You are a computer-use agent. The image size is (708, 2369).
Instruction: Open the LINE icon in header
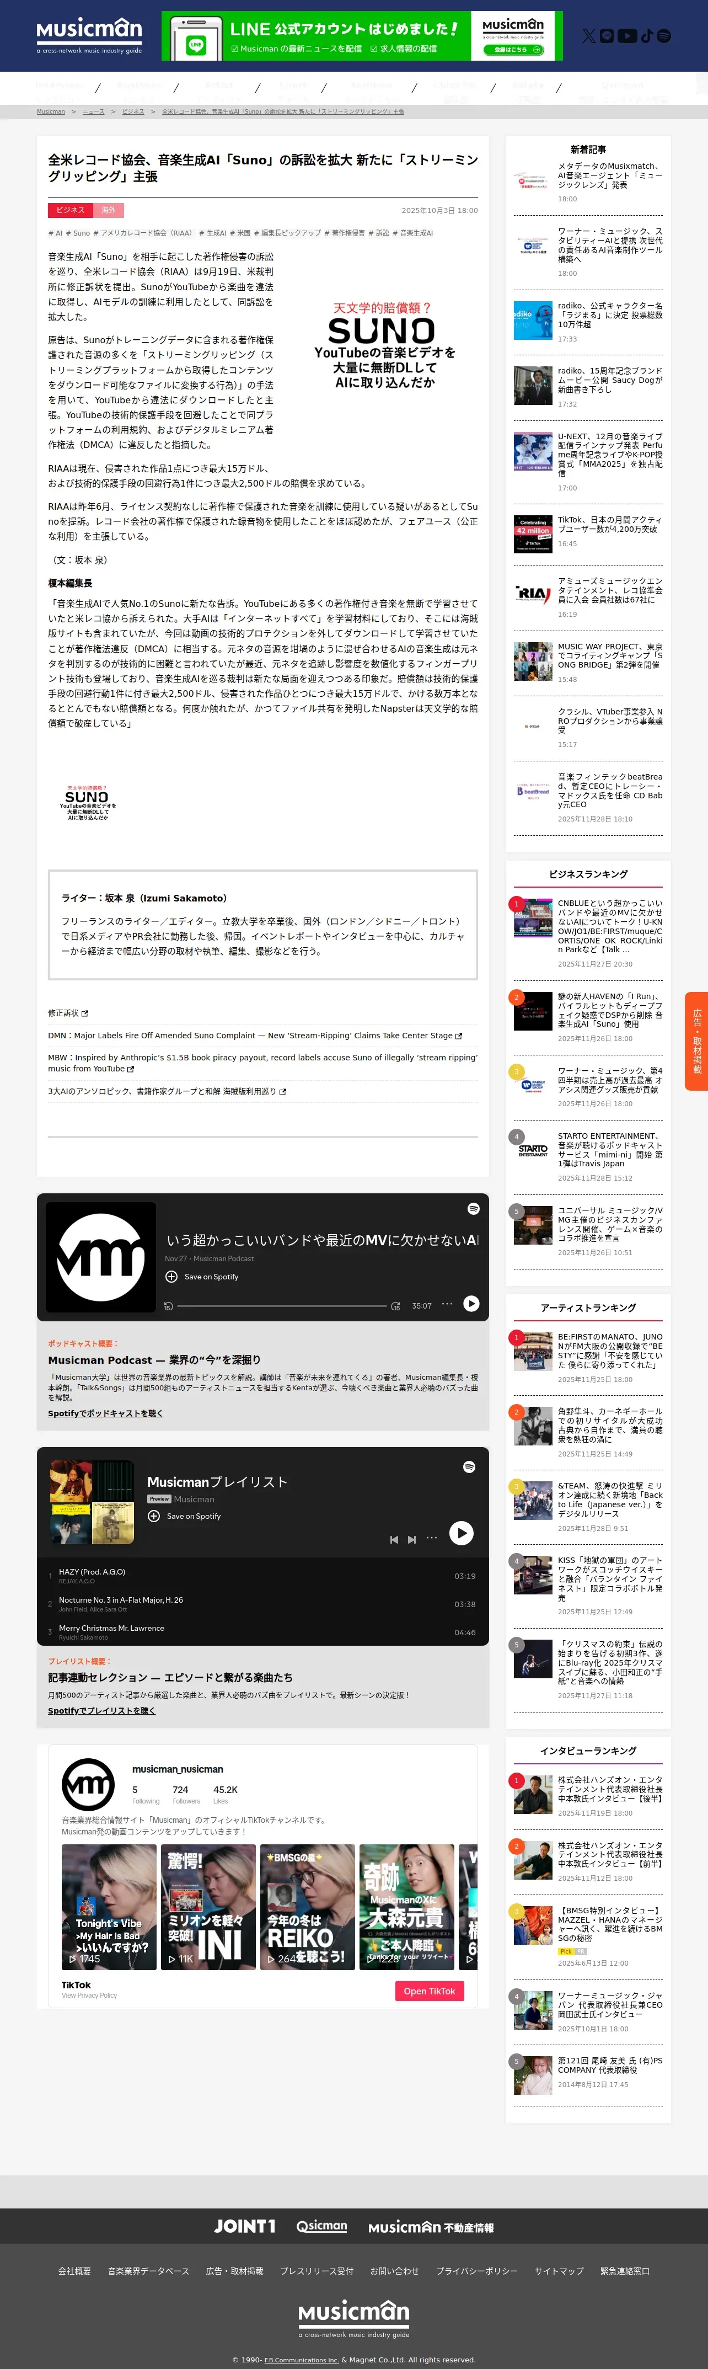(607, 36)
